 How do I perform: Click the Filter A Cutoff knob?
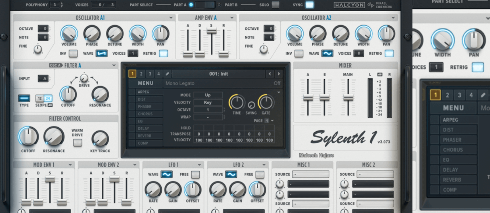point(68,94)
